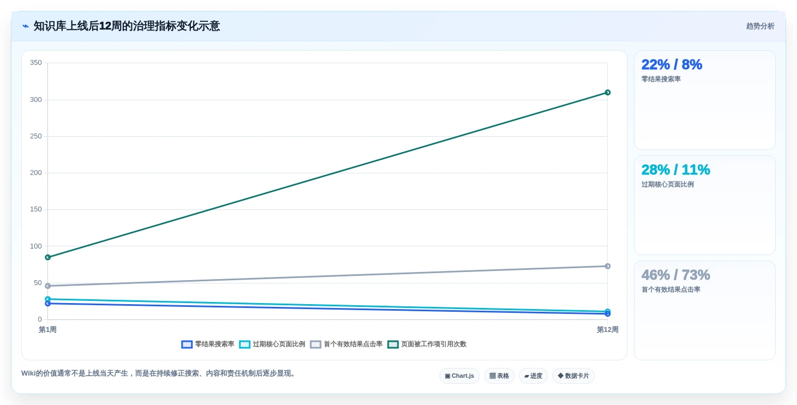
Task: Click the 第1周 blue point at 22
Action: pyautogui.click(x=48, y=304)
